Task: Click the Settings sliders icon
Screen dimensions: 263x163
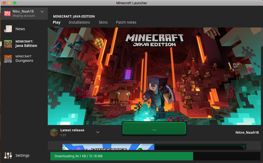Action: [x=8, y=155]
